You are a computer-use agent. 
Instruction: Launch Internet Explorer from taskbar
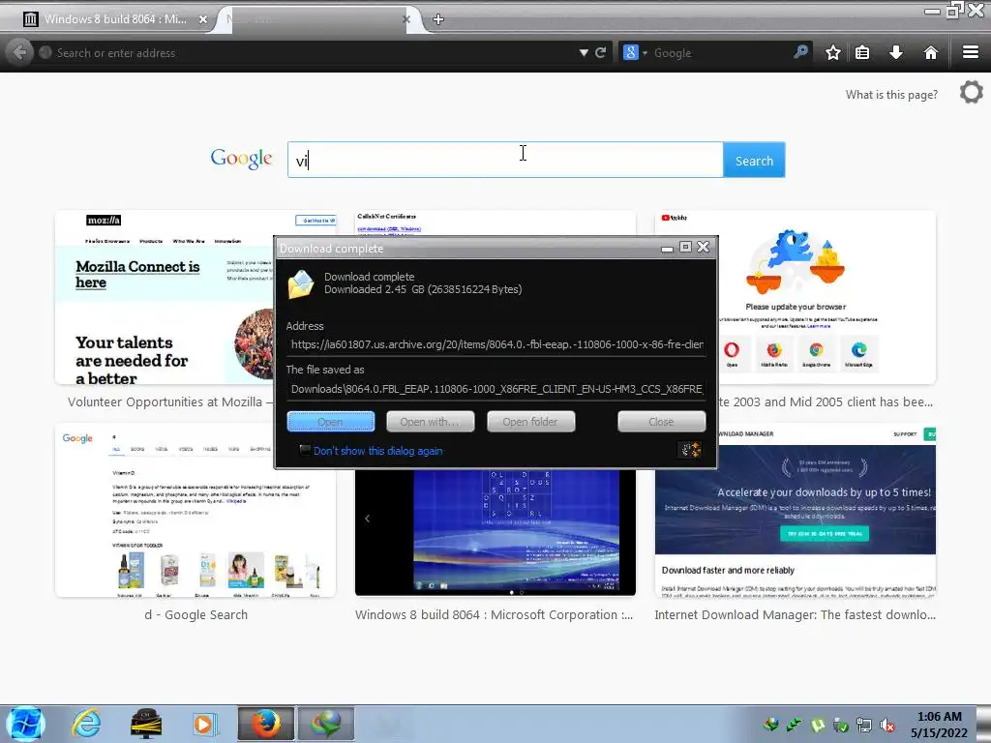pyautogui.click(x=85, y=724)
